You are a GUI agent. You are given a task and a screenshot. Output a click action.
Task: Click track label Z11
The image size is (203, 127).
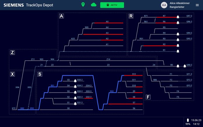(33, 59)
